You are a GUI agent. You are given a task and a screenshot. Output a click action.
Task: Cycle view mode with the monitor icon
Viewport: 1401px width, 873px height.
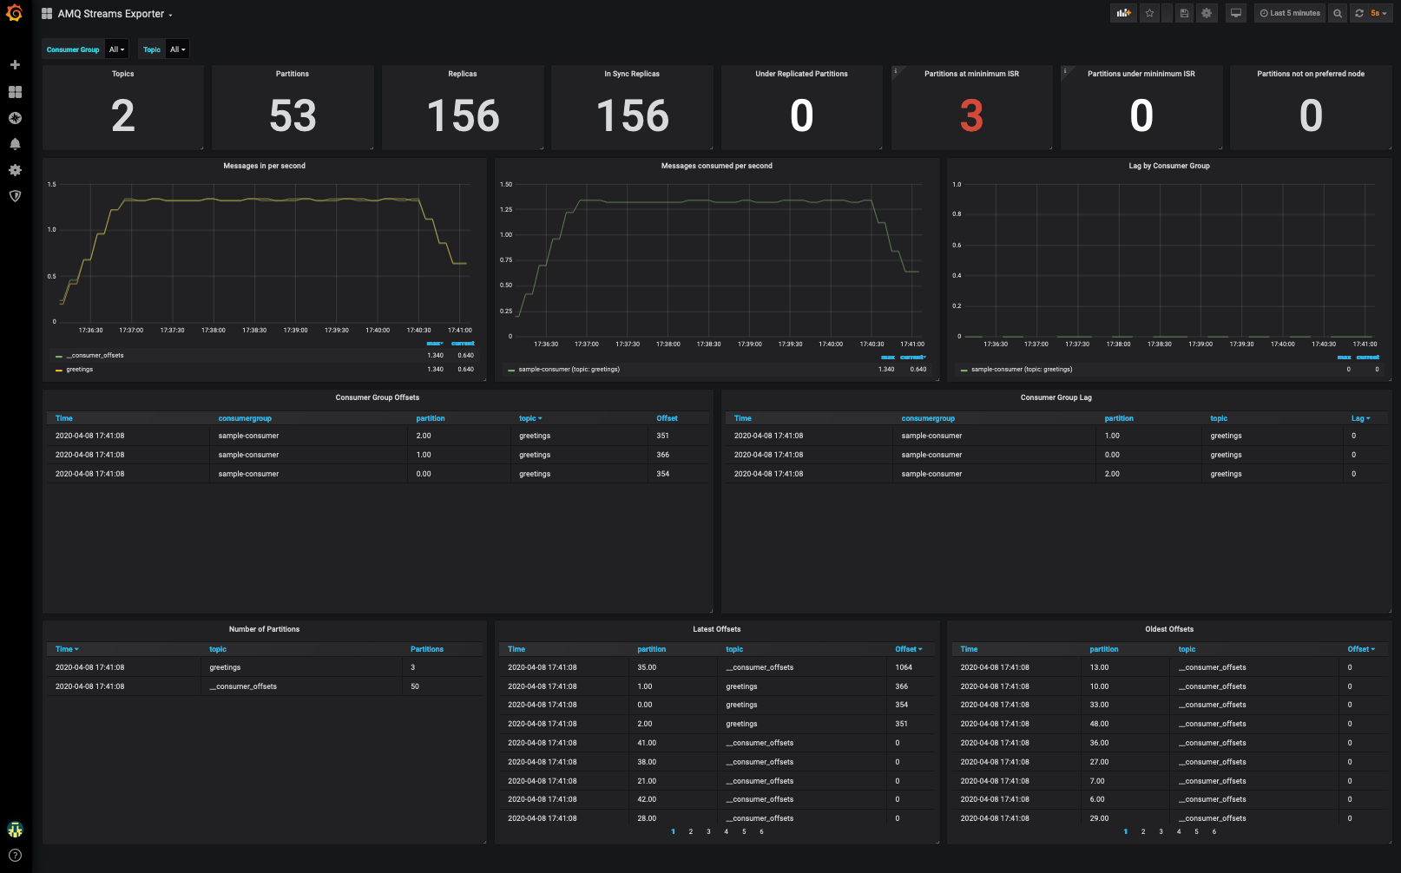point(1236,13)
